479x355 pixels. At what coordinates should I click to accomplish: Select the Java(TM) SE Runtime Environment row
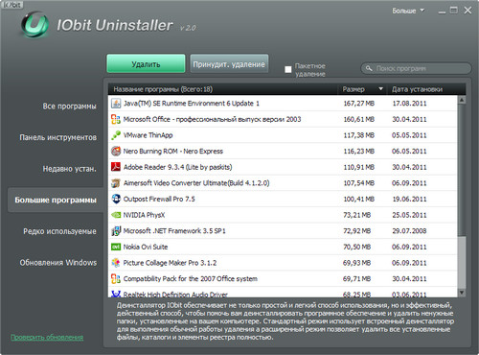click(x=283, y=104)
